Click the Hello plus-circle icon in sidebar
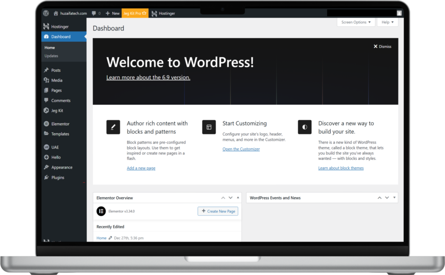Image resolution: width=445 pixels, height=275 pixels. [46, 157]
